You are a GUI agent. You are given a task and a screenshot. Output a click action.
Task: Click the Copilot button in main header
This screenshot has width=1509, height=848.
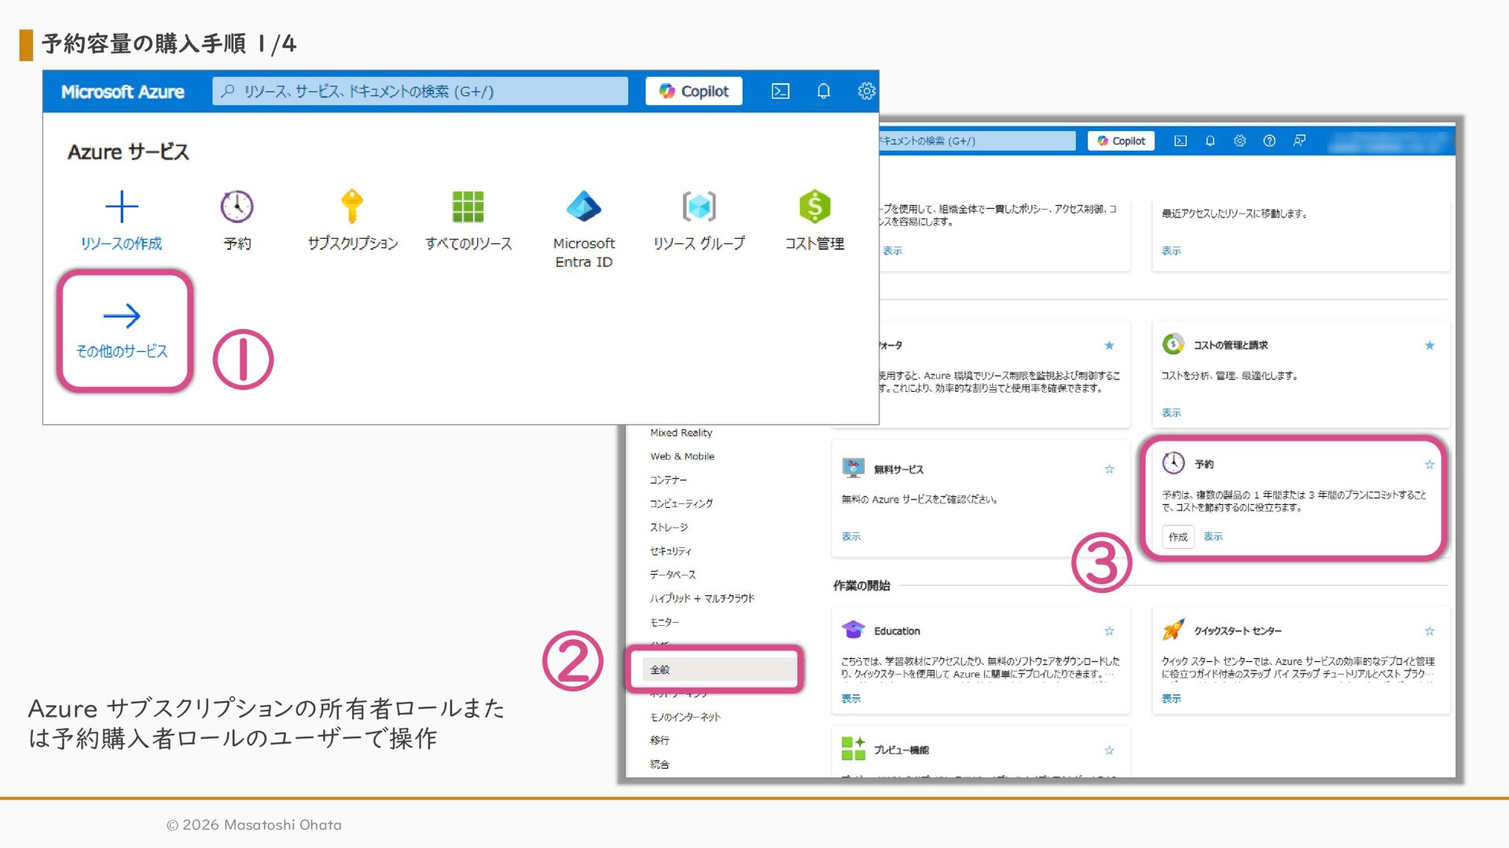(694, 91)
